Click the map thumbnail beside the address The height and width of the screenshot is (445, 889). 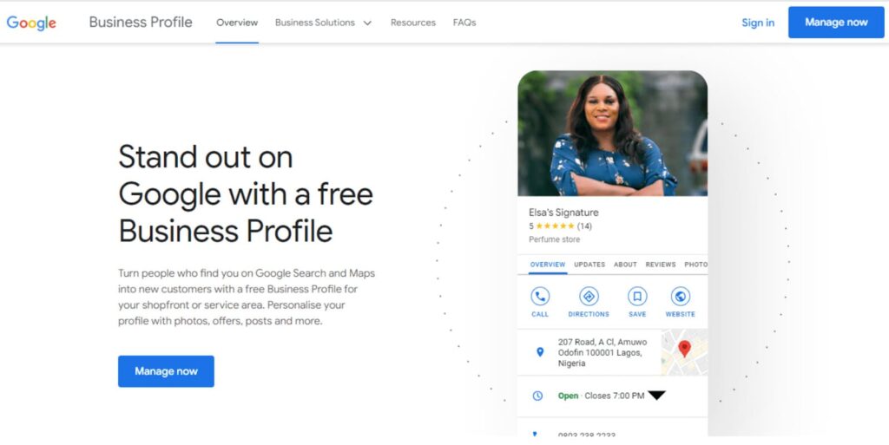click(685, 352)
